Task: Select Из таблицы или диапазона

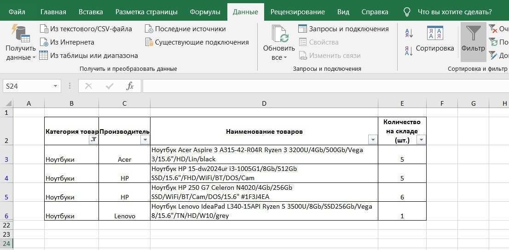Action: tap(89, 56)
